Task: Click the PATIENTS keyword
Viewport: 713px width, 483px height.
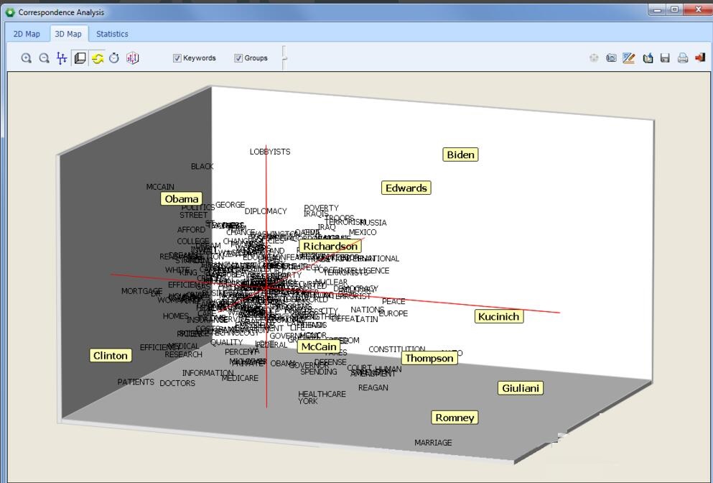Action: pyautogui.click(x=136, y=382)
